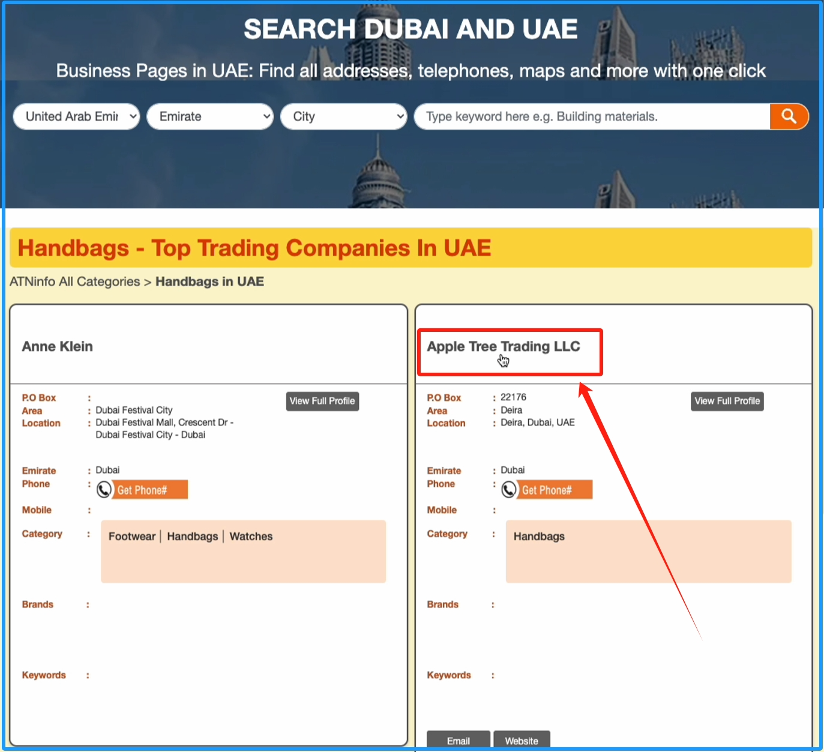Go to ATNinfo All Categories breadcrumb
The width and height of the screenshot is (824, 752).
click(x=75, y=281)
